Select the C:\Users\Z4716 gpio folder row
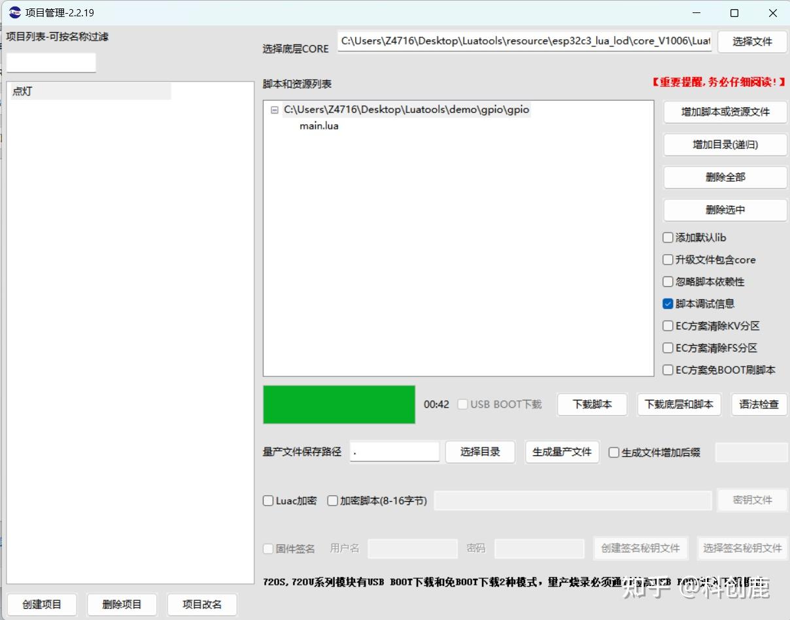 click(x=406, y=110)
